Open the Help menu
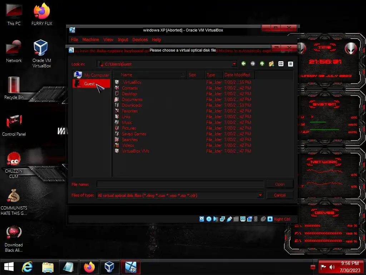This screenshot has height=275, width=366. tap(157, 40)
